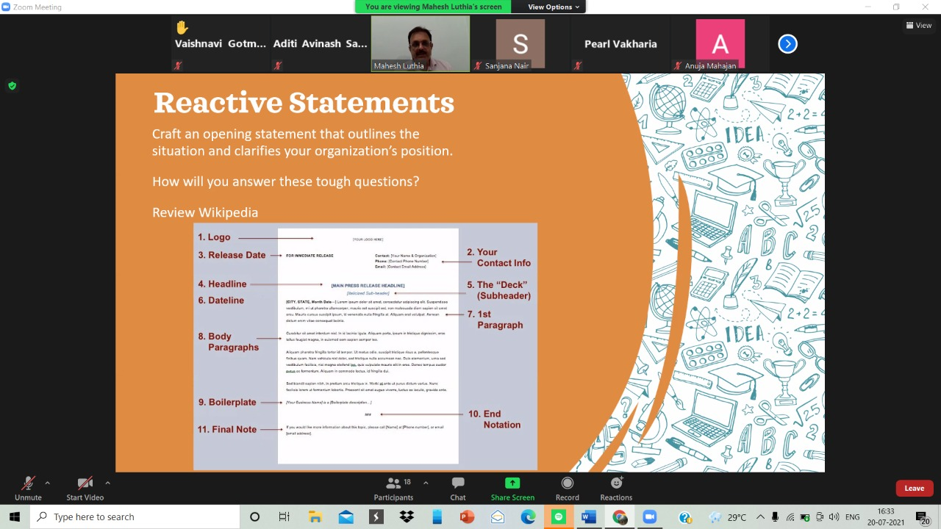Viewport: 941px width, 529px height.
Task: Start recording with the Record button
Action: click(567, 488)
